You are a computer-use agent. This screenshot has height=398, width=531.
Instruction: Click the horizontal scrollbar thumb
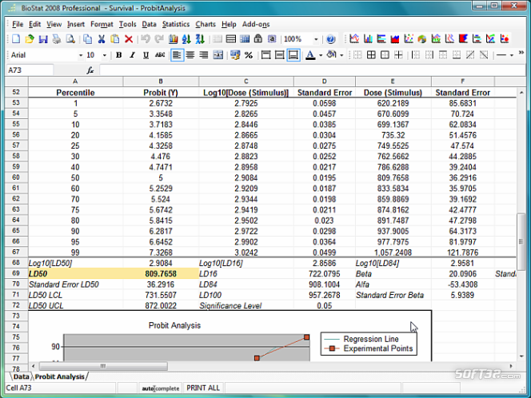(103, 366)
